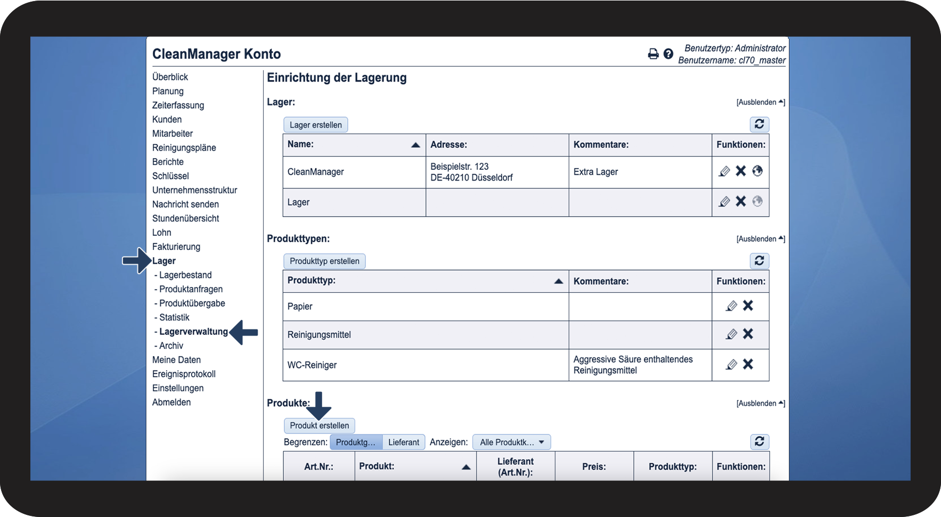Select the Lager sidebar entry
Viewport: 941px width, 517px height.
(x=164, y=261)
